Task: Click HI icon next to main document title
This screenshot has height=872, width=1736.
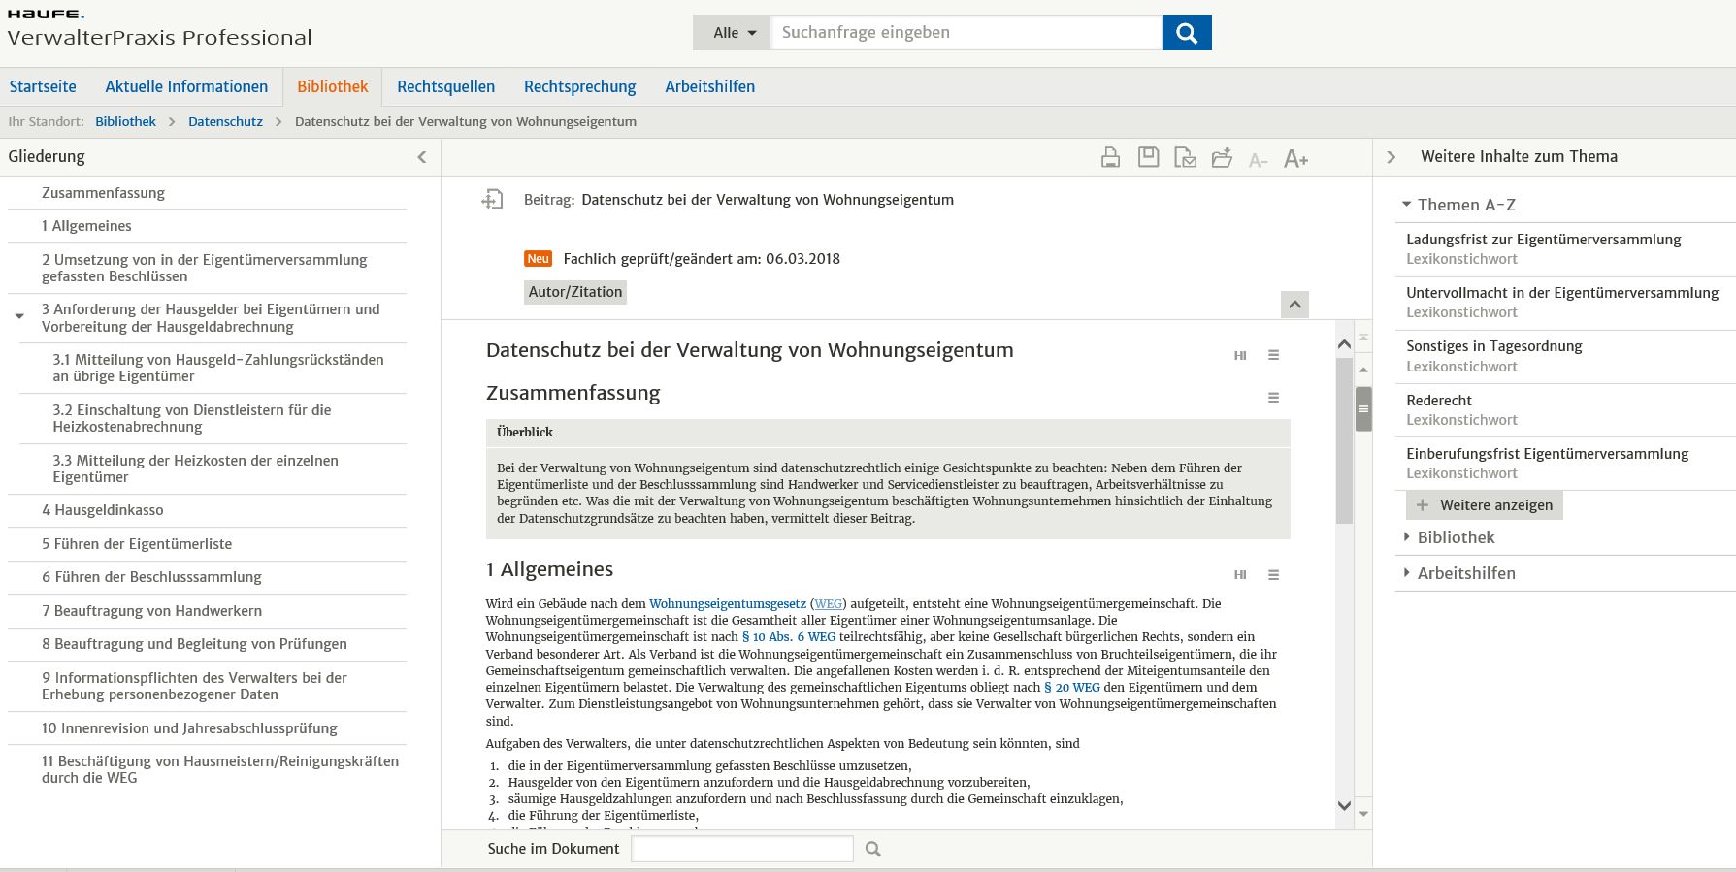Action: pyautogui.click(x=1240, y=356)
